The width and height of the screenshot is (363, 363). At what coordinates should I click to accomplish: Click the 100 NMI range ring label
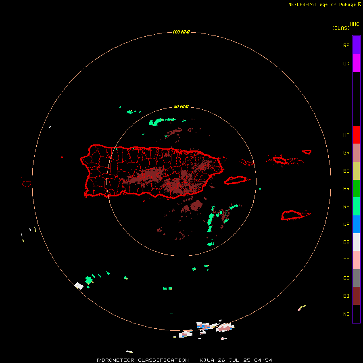coord(181,32)
